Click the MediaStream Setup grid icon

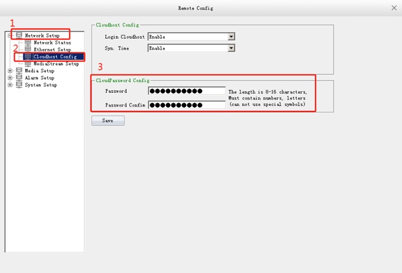click(28, 64)
